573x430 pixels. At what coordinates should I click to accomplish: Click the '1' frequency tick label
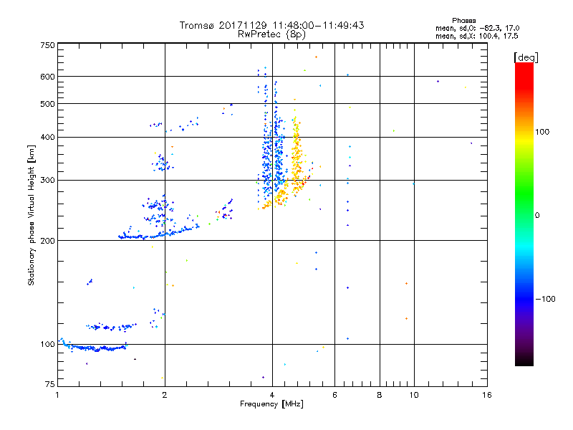pos(57,395)
